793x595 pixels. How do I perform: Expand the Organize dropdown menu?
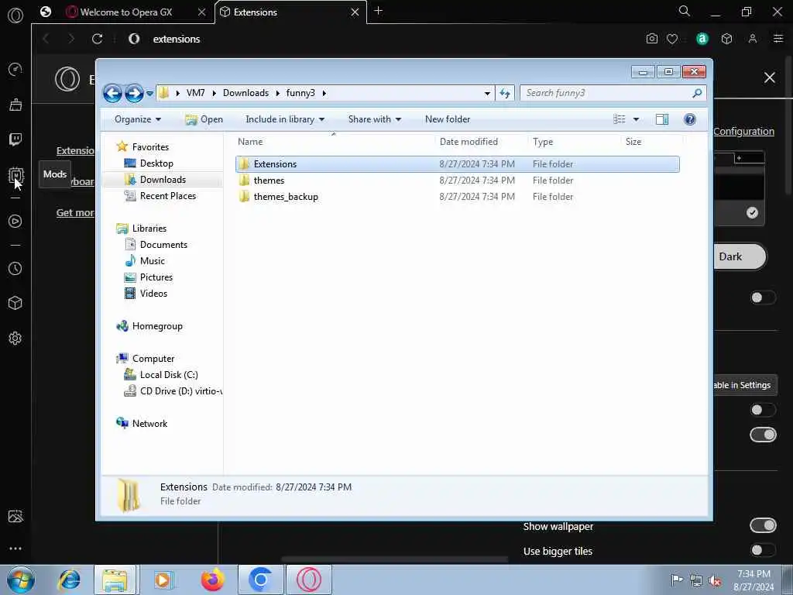(138, 119)
